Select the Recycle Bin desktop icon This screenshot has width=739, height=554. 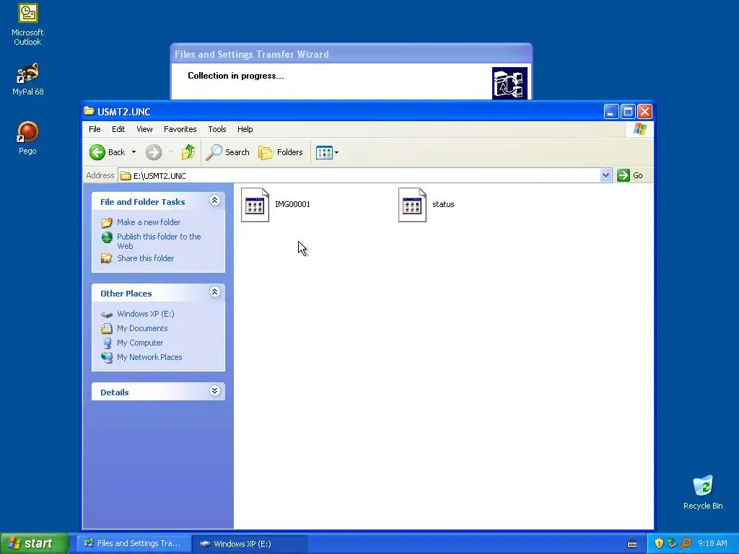[x=703, y=492]
